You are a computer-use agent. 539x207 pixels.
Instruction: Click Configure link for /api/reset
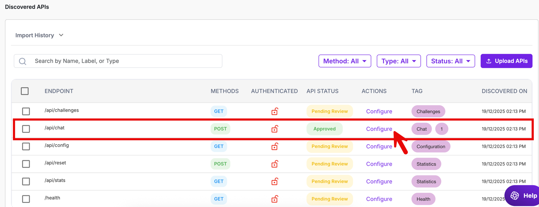tap(379, 164)
